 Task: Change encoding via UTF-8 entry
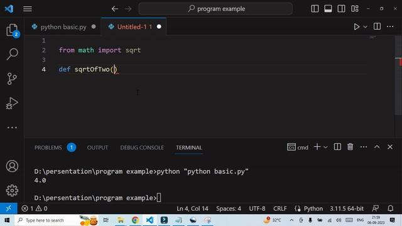point(257,208)
